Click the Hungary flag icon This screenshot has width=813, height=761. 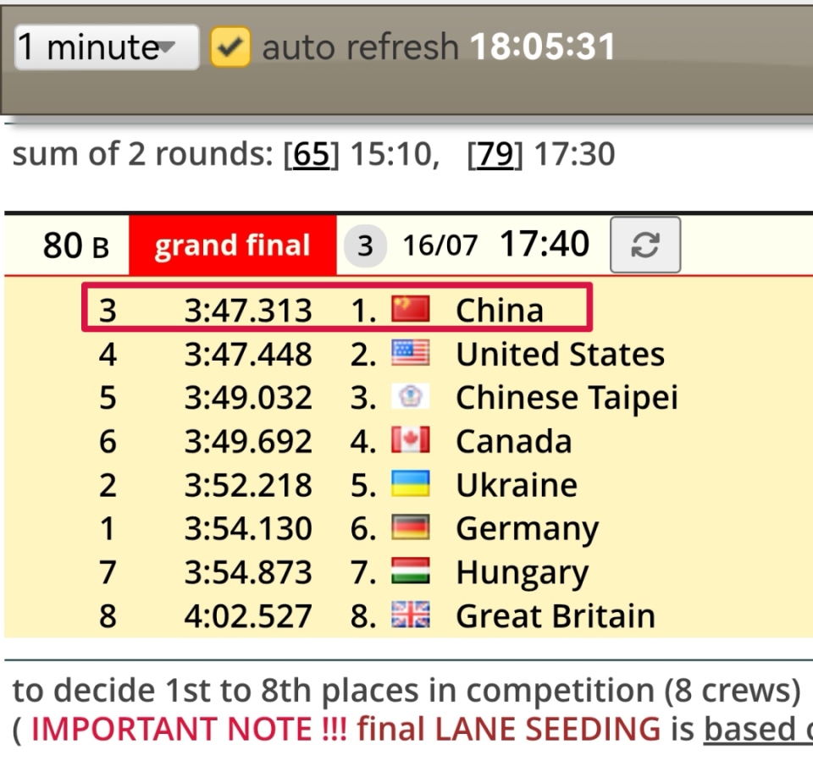coord(411,572)
